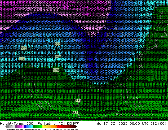Click the 'Height/Temp.' caption text
168x130 pixels.
click(12, 124)
